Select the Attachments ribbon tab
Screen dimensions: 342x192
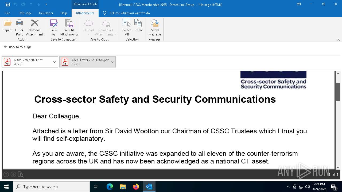85,13
